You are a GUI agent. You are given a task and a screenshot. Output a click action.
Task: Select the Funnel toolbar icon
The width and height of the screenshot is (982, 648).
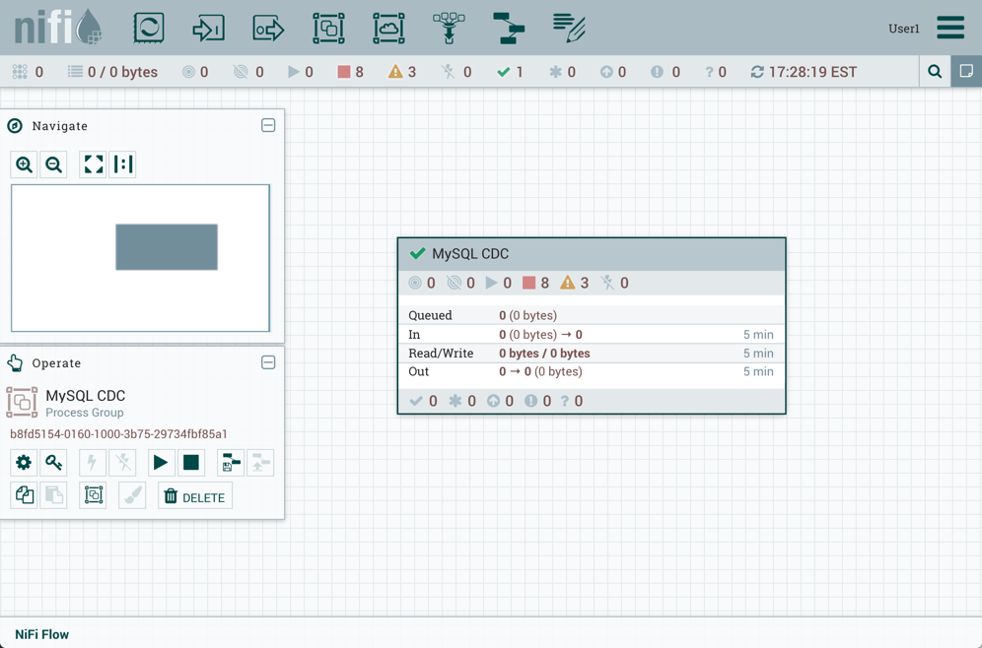[x=449, y=28]
